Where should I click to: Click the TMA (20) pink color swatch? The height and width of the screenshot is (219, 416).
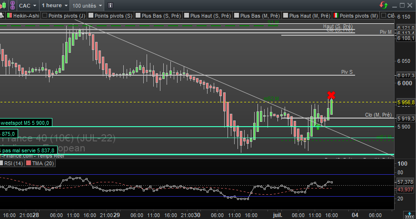point(29,163)
